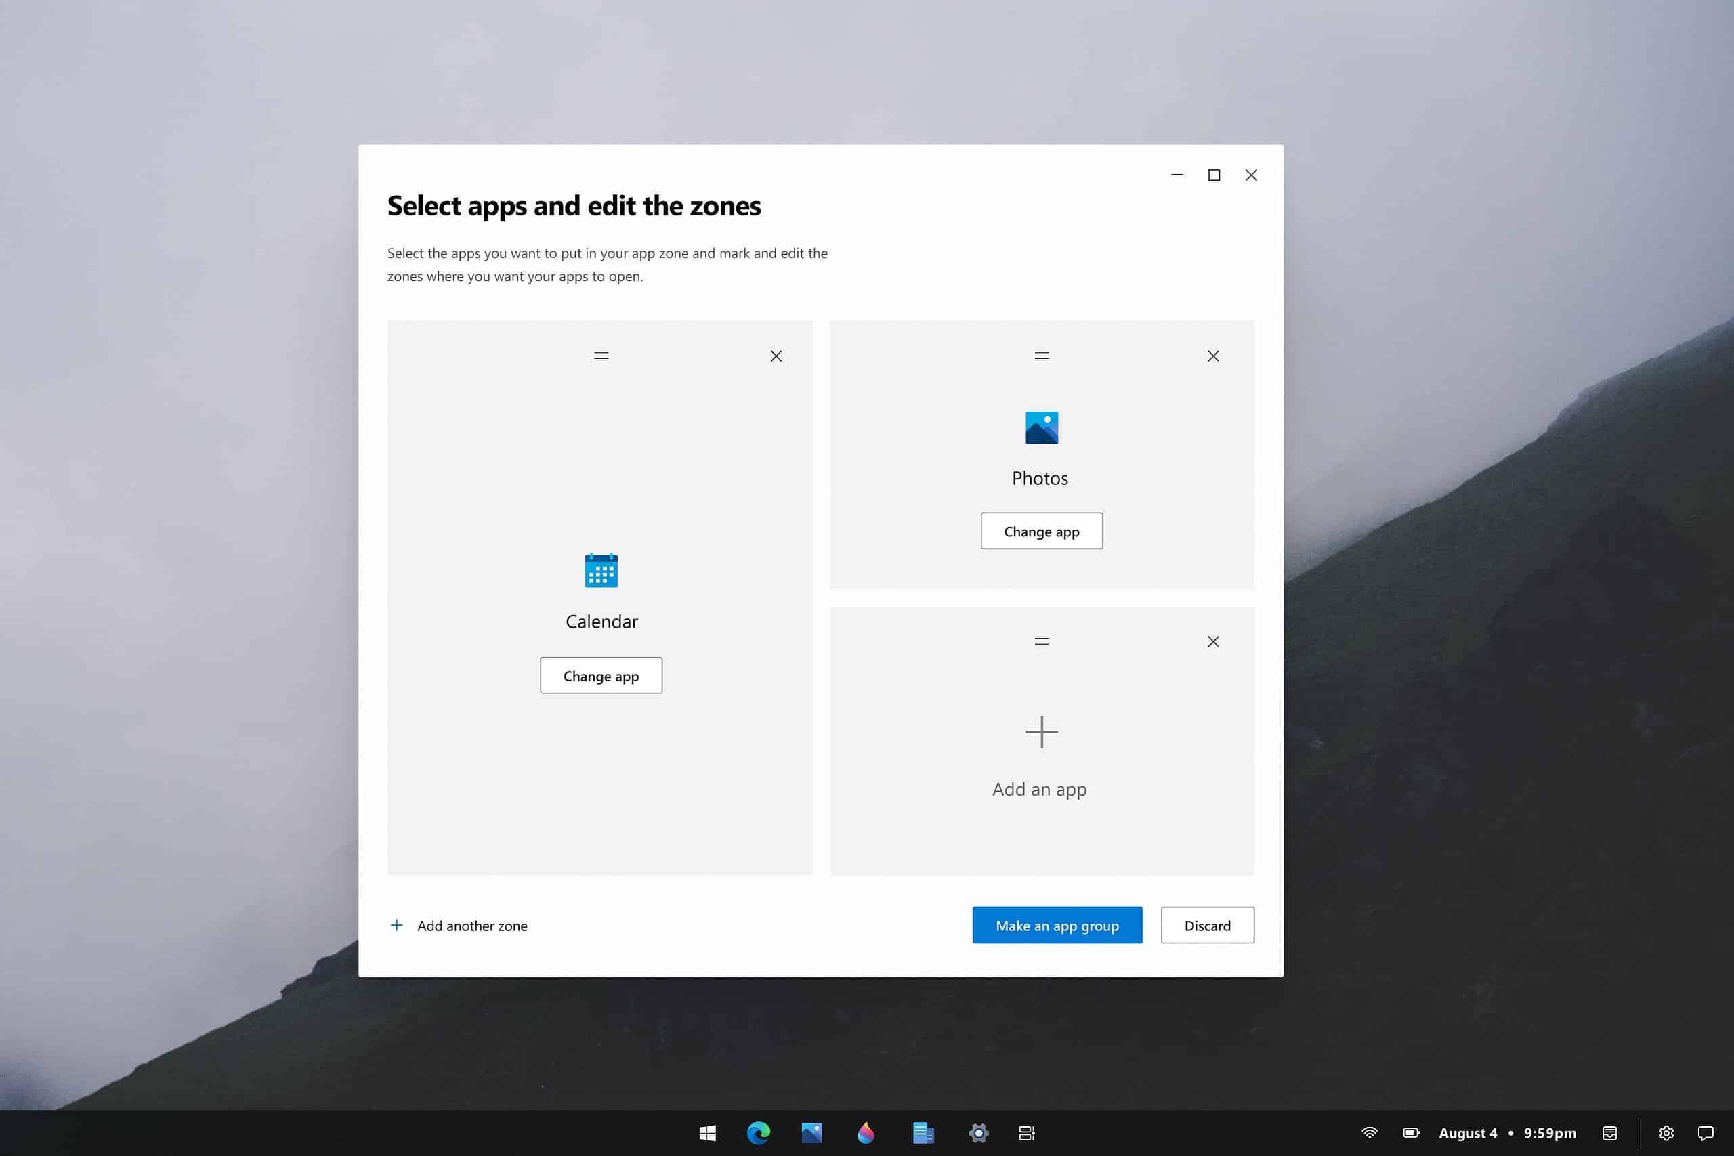Click the Calendar app icon
1734x1156 pixels.
coord(600,570)
